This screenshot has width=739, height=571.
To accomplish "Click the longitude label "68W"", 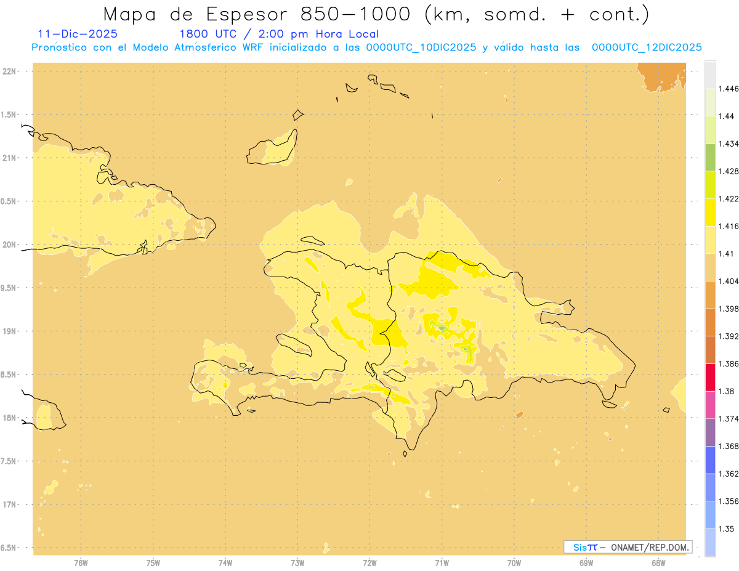I will click(658, 562).
